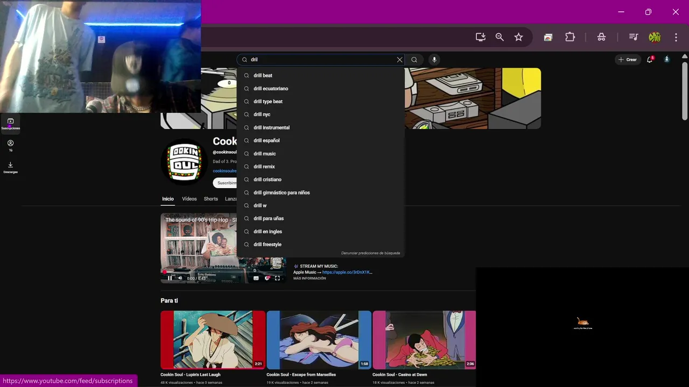Run the search with the magnifier button
This screenshot has height=387, width=689.
pos(414,60)
